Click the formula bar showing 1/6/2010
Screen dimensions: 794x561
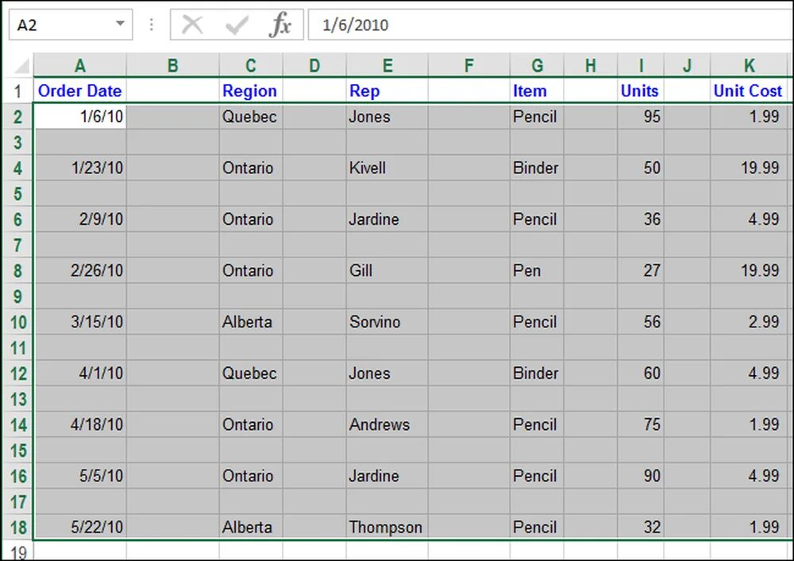(x=551, y=25)
